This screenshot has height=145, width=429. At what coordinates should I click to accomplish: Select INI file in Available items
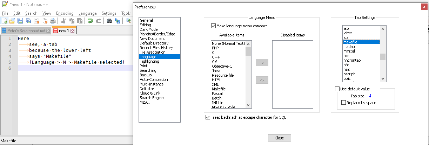pos(228,103)
